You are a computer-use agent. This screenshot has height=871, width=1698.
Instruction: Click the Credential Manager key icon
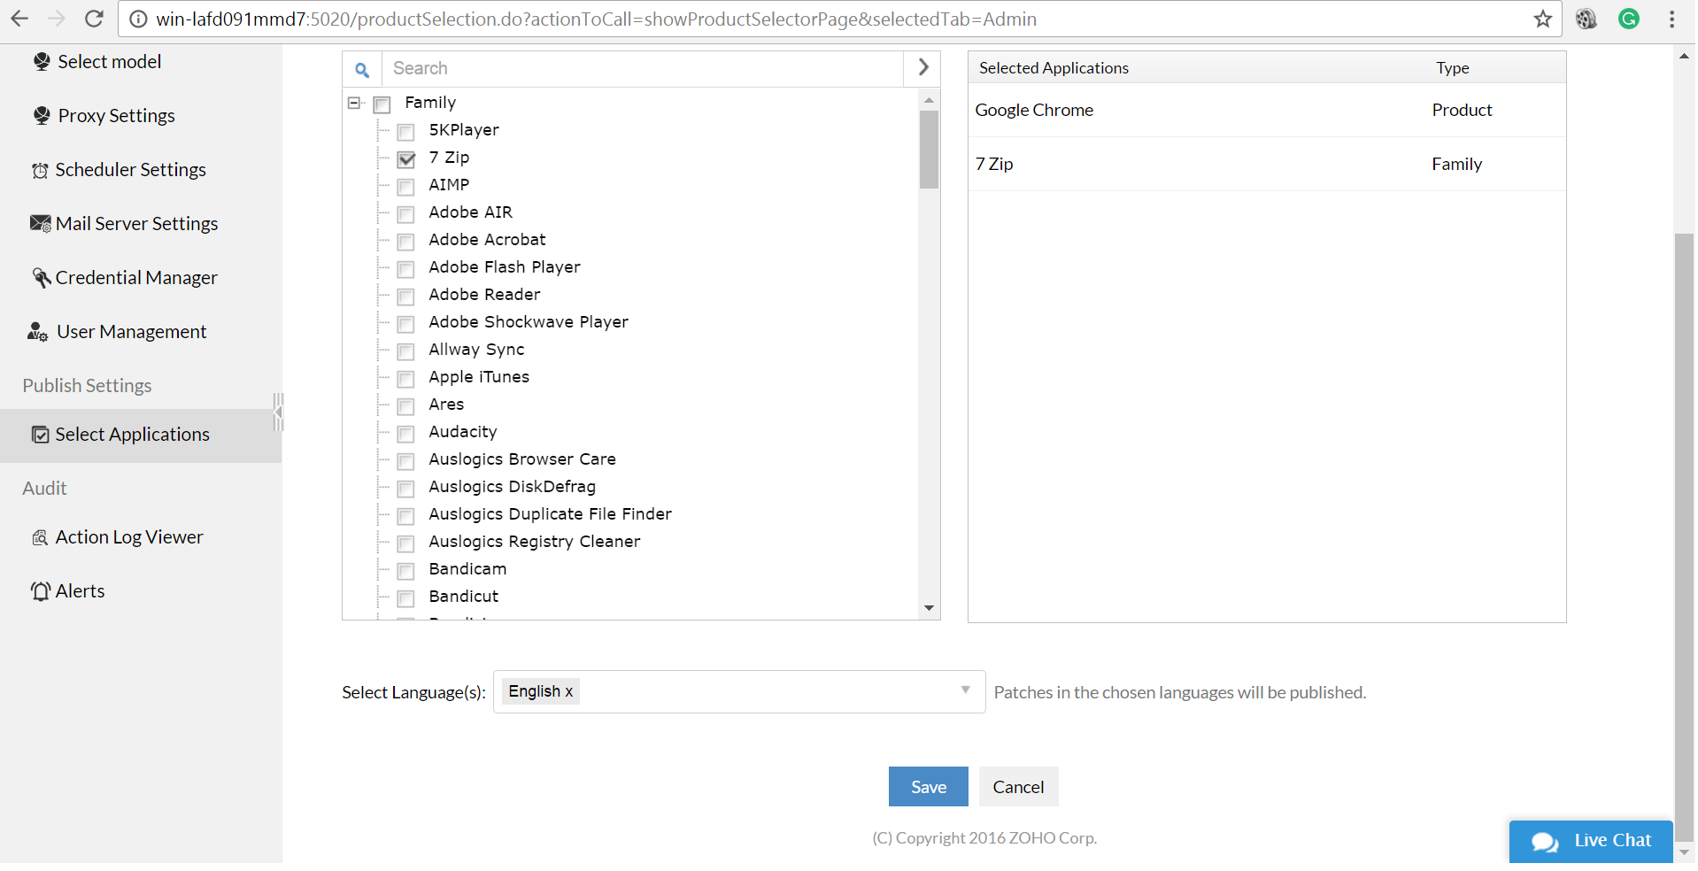tap(41, 277)
